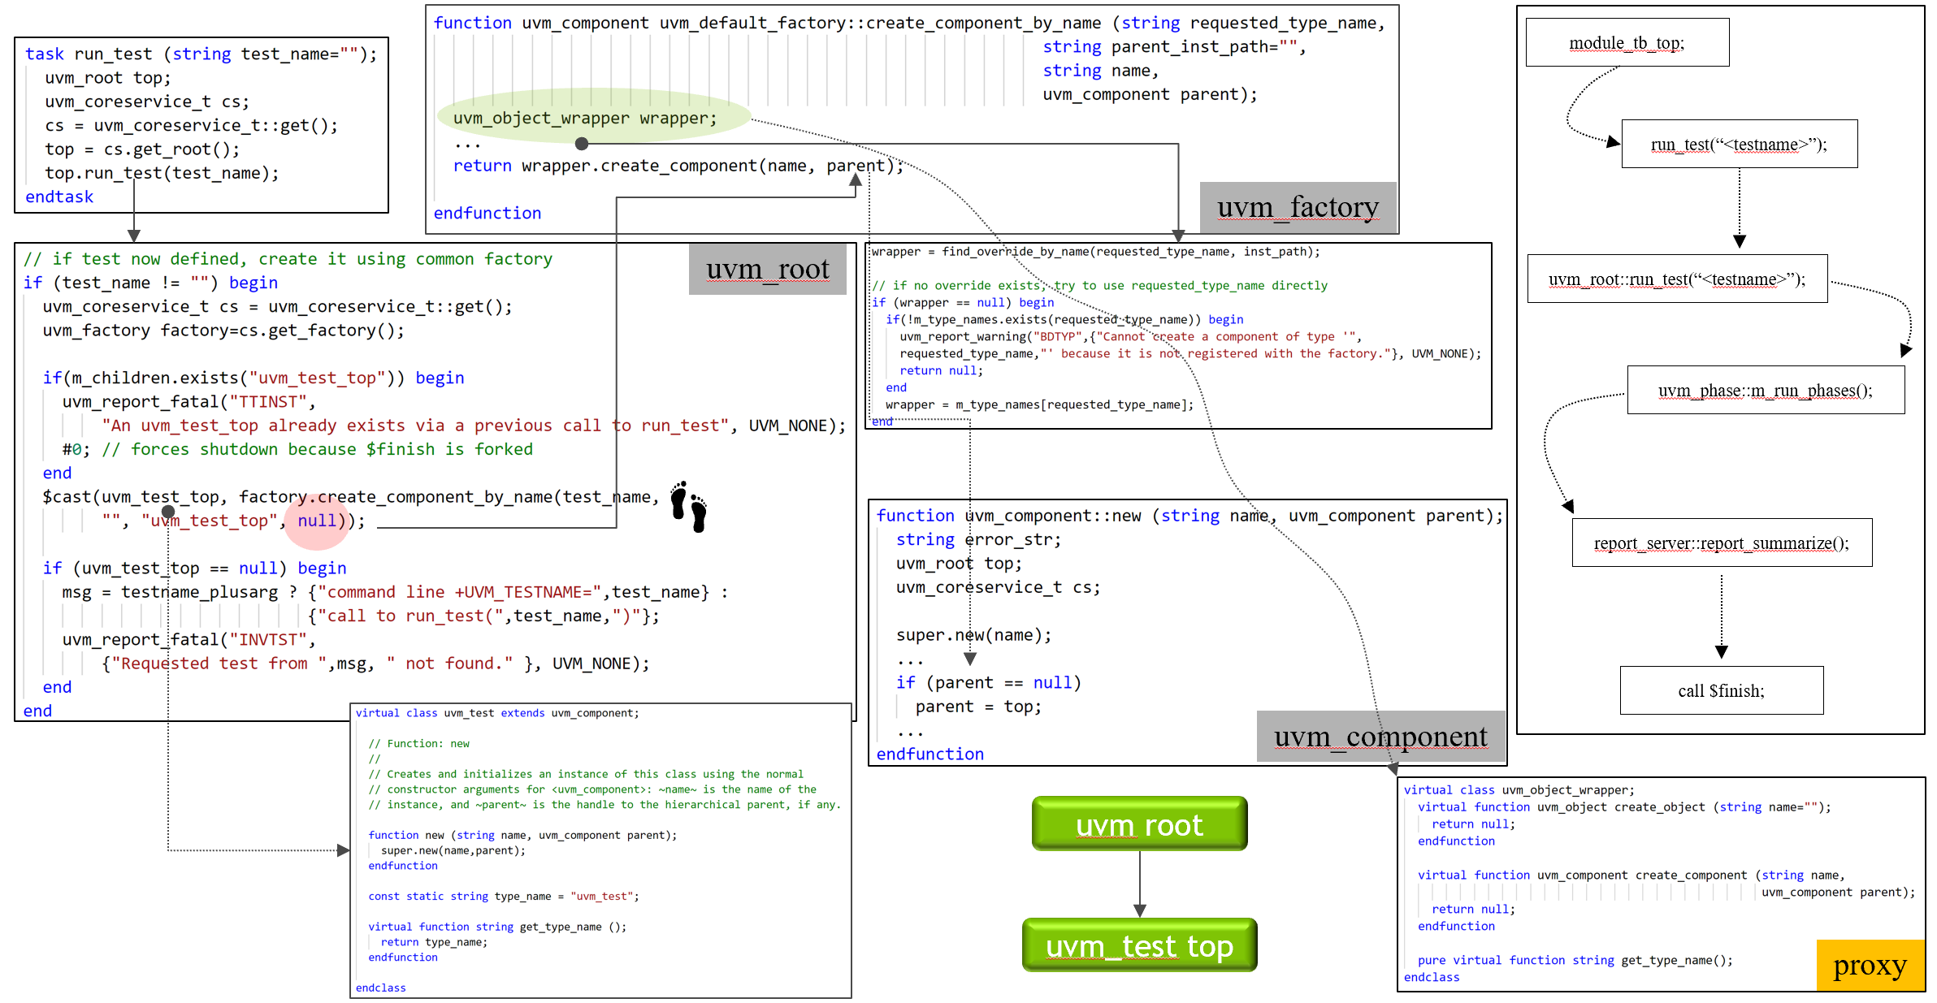Viewport: 1937px width, 1003px height.
Task: Click the gray uvm_component label
Action: click(x=1380, y=737)
